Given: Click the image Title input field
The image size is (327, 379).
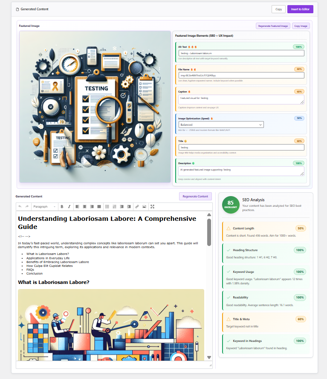Looking at the screenshot, I should pyautogui.click(x=241, y=148).
